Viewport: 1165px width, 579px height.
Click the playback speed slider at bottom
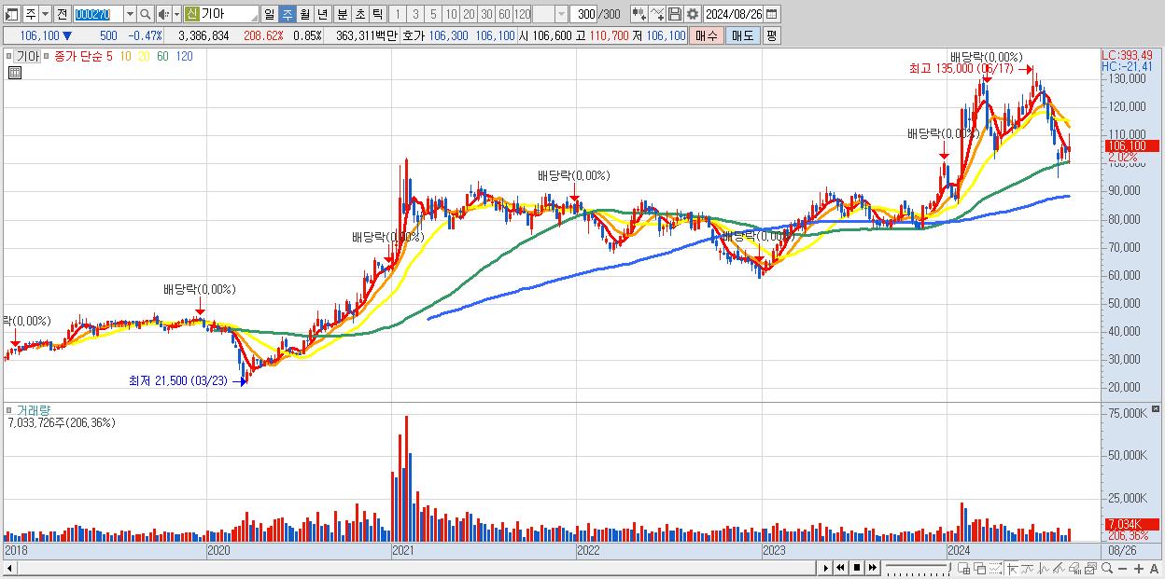coord(918,568)
